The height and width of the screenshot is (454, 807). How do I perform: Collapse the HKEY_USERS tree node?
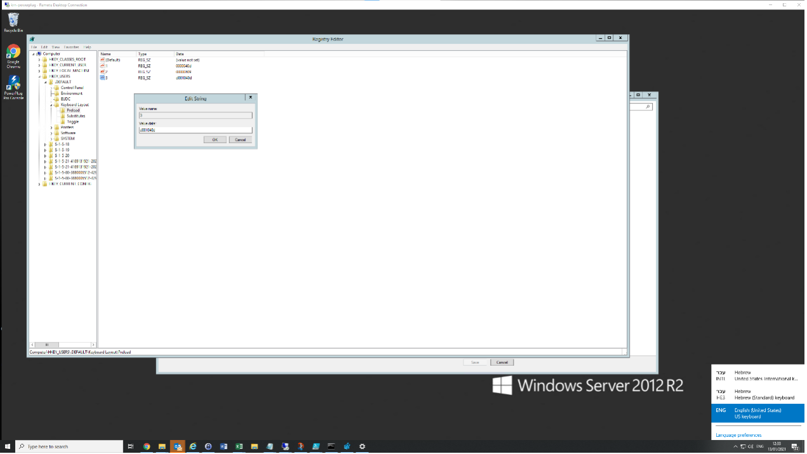tap(39, 77)
